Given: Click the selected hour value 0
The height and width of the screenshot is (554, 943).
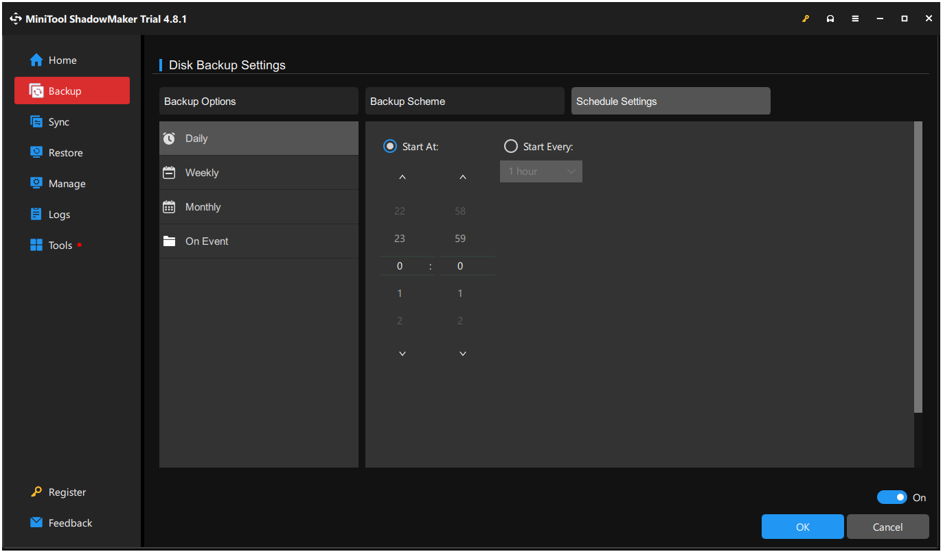Looking at the screenshot, I should (x=400, y=266).
